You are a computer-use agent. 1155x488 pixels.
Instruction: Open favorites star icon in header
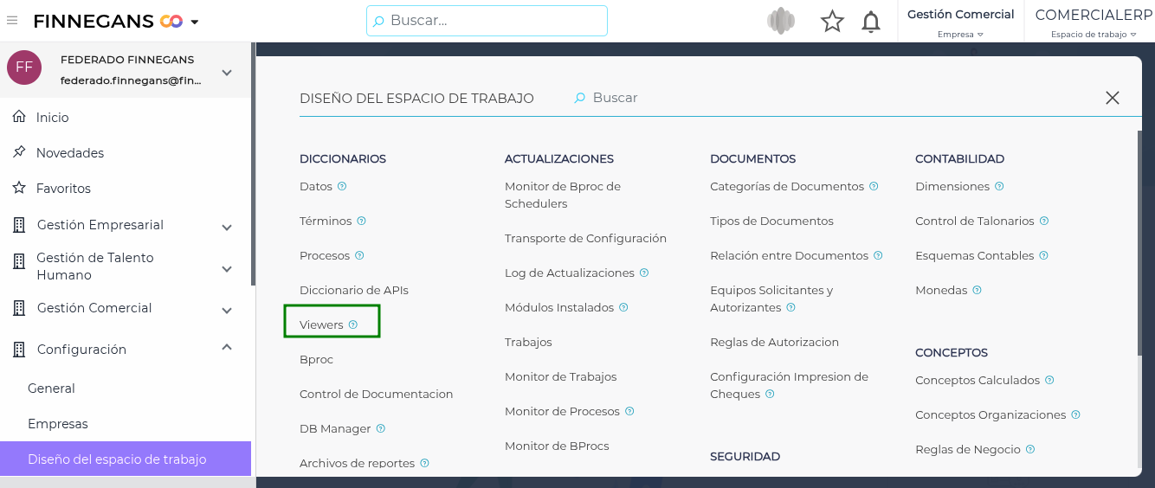(x=832, y=22)
